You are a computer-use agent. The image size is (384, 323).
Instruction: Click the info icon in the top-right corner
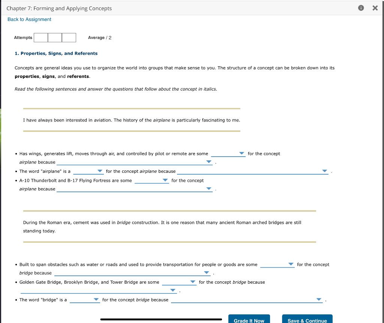(360, 7)
